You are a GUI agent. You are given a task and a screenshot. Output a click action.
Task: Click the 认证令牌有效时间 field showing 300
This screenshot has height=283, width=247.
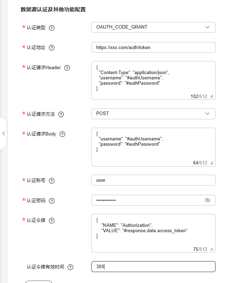click(x=153, y=267)
